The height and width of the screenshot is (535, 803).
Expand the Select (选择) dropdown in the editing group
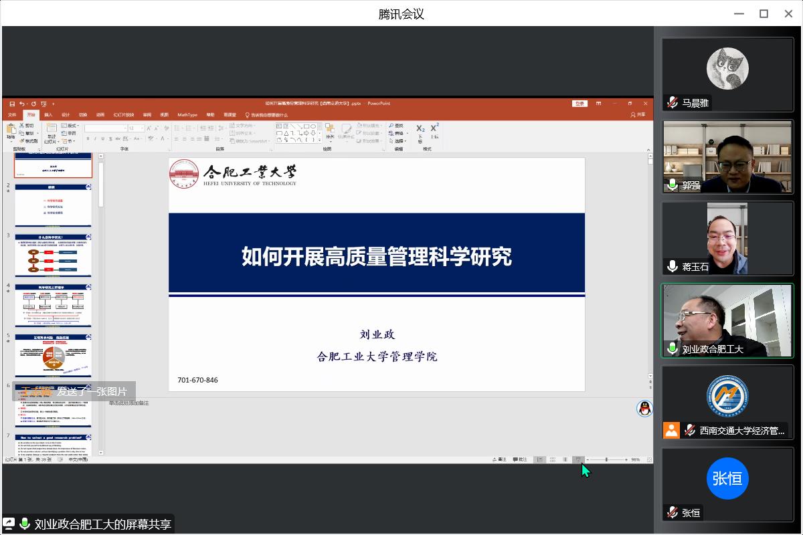[399, 141]
